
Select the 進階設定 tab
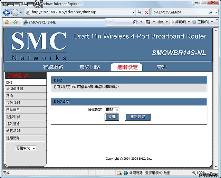coord(126,67)
